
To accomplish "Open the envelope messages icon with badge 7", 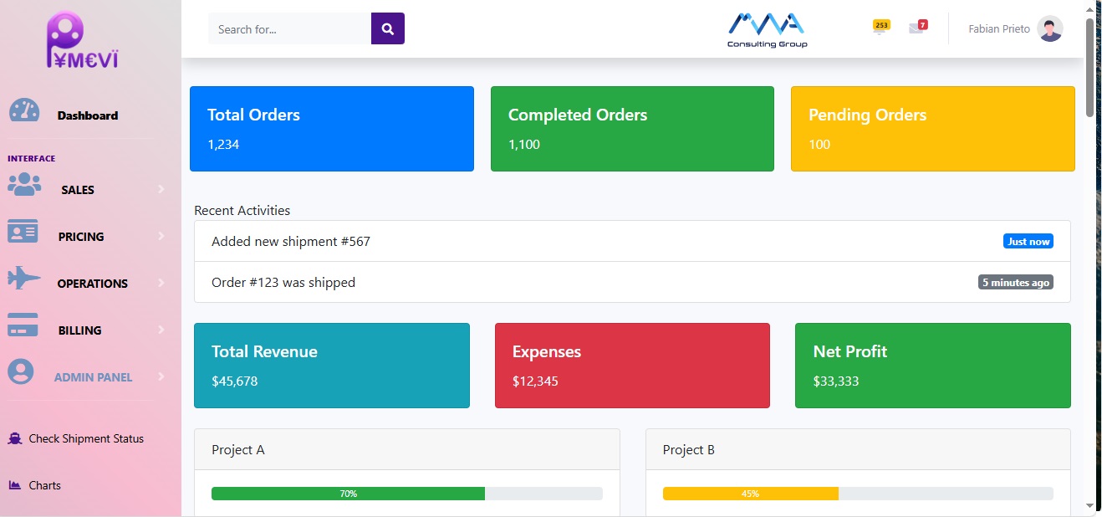I will click(x=917, y=27).
